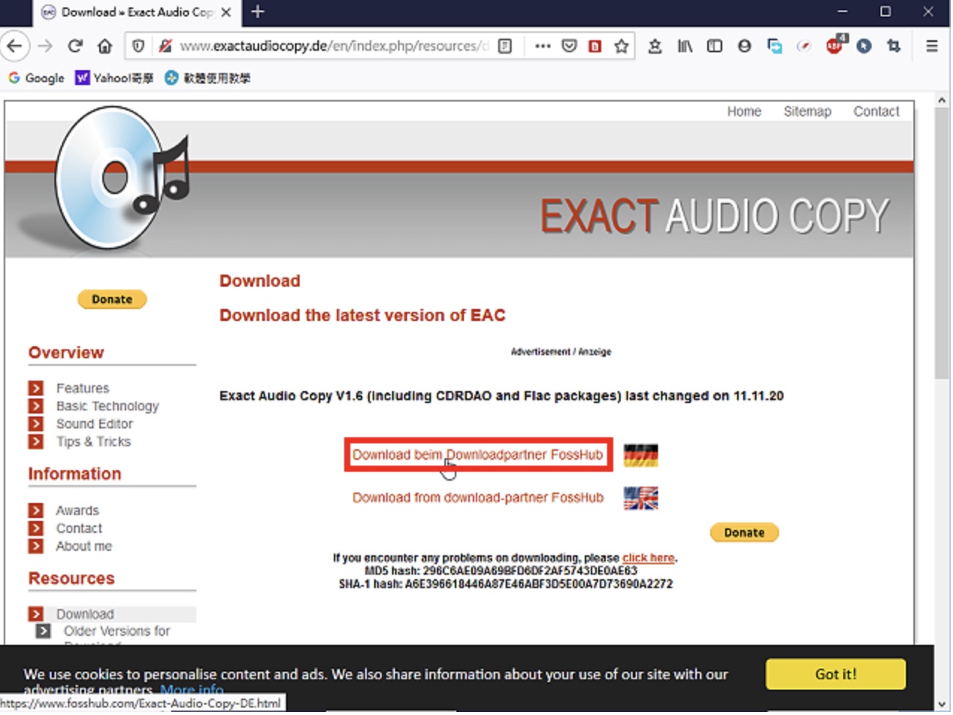Open Features page in Overview

tap(82, 388)
